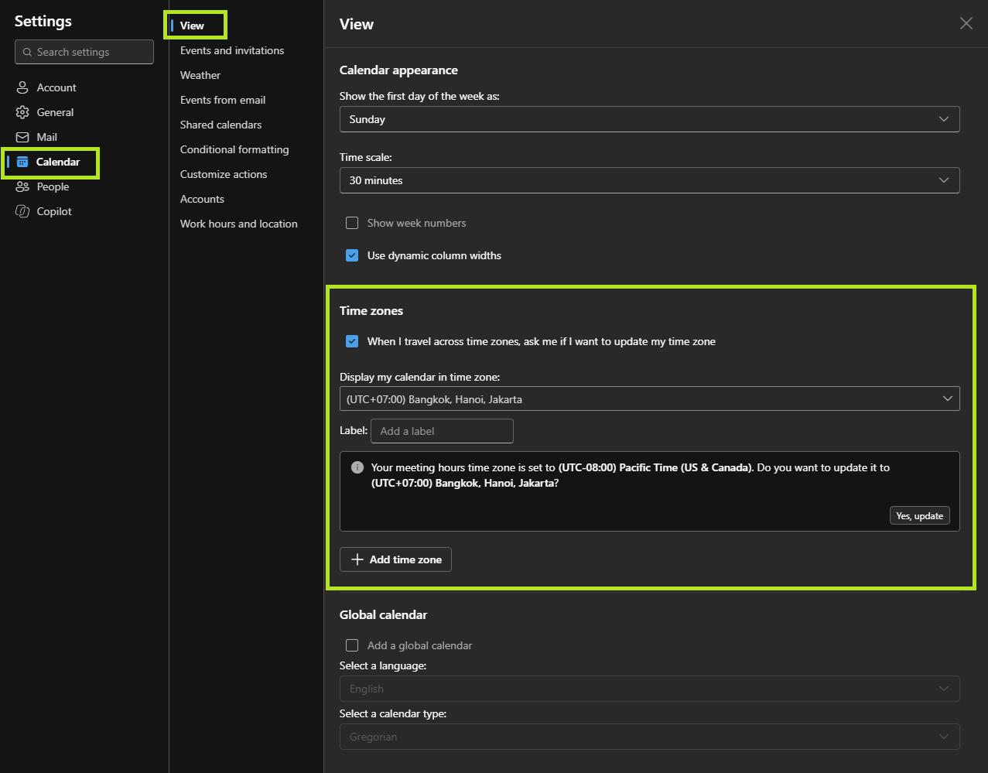Open the Select a language dropdown
The width and height of the screenshot is (988, 773).
pos(650,689)
